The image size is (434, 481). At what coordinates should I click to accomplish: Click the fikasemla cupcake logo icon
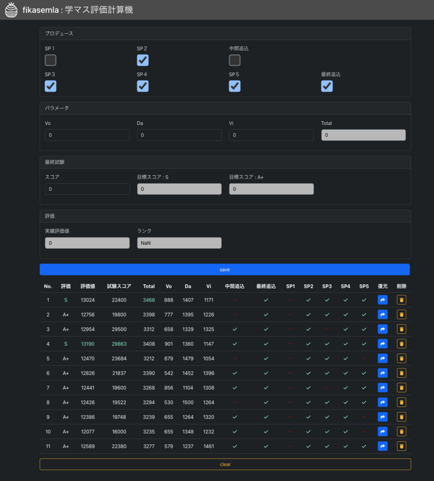pyautogui.click(x=11, y=10)
